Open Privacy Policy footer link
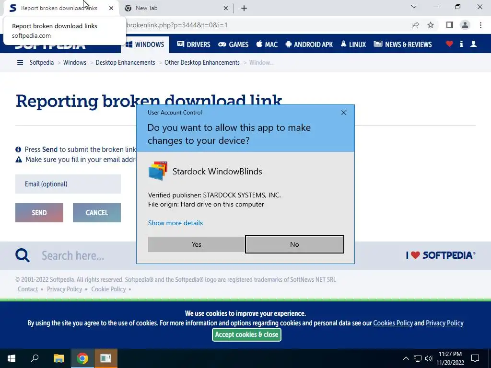Screen dimensions: 491x368 pyautogui.click(x=65, y=289)
